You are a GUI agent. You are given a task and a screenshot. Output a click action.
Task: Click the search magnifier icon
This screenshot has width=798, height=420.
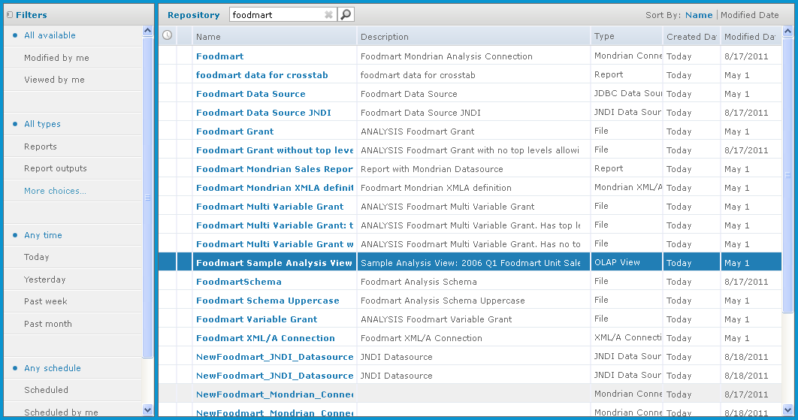coord(346,15)
